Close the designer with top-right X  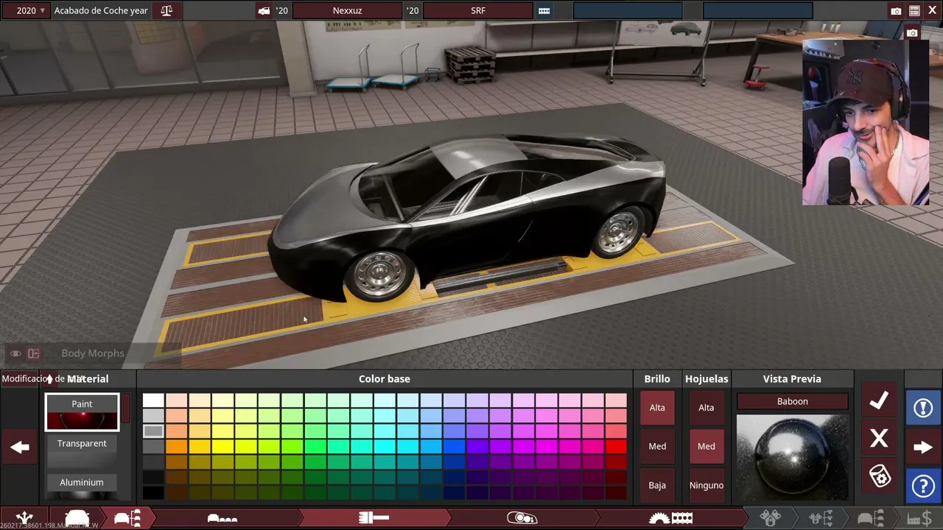pos(932,11)
